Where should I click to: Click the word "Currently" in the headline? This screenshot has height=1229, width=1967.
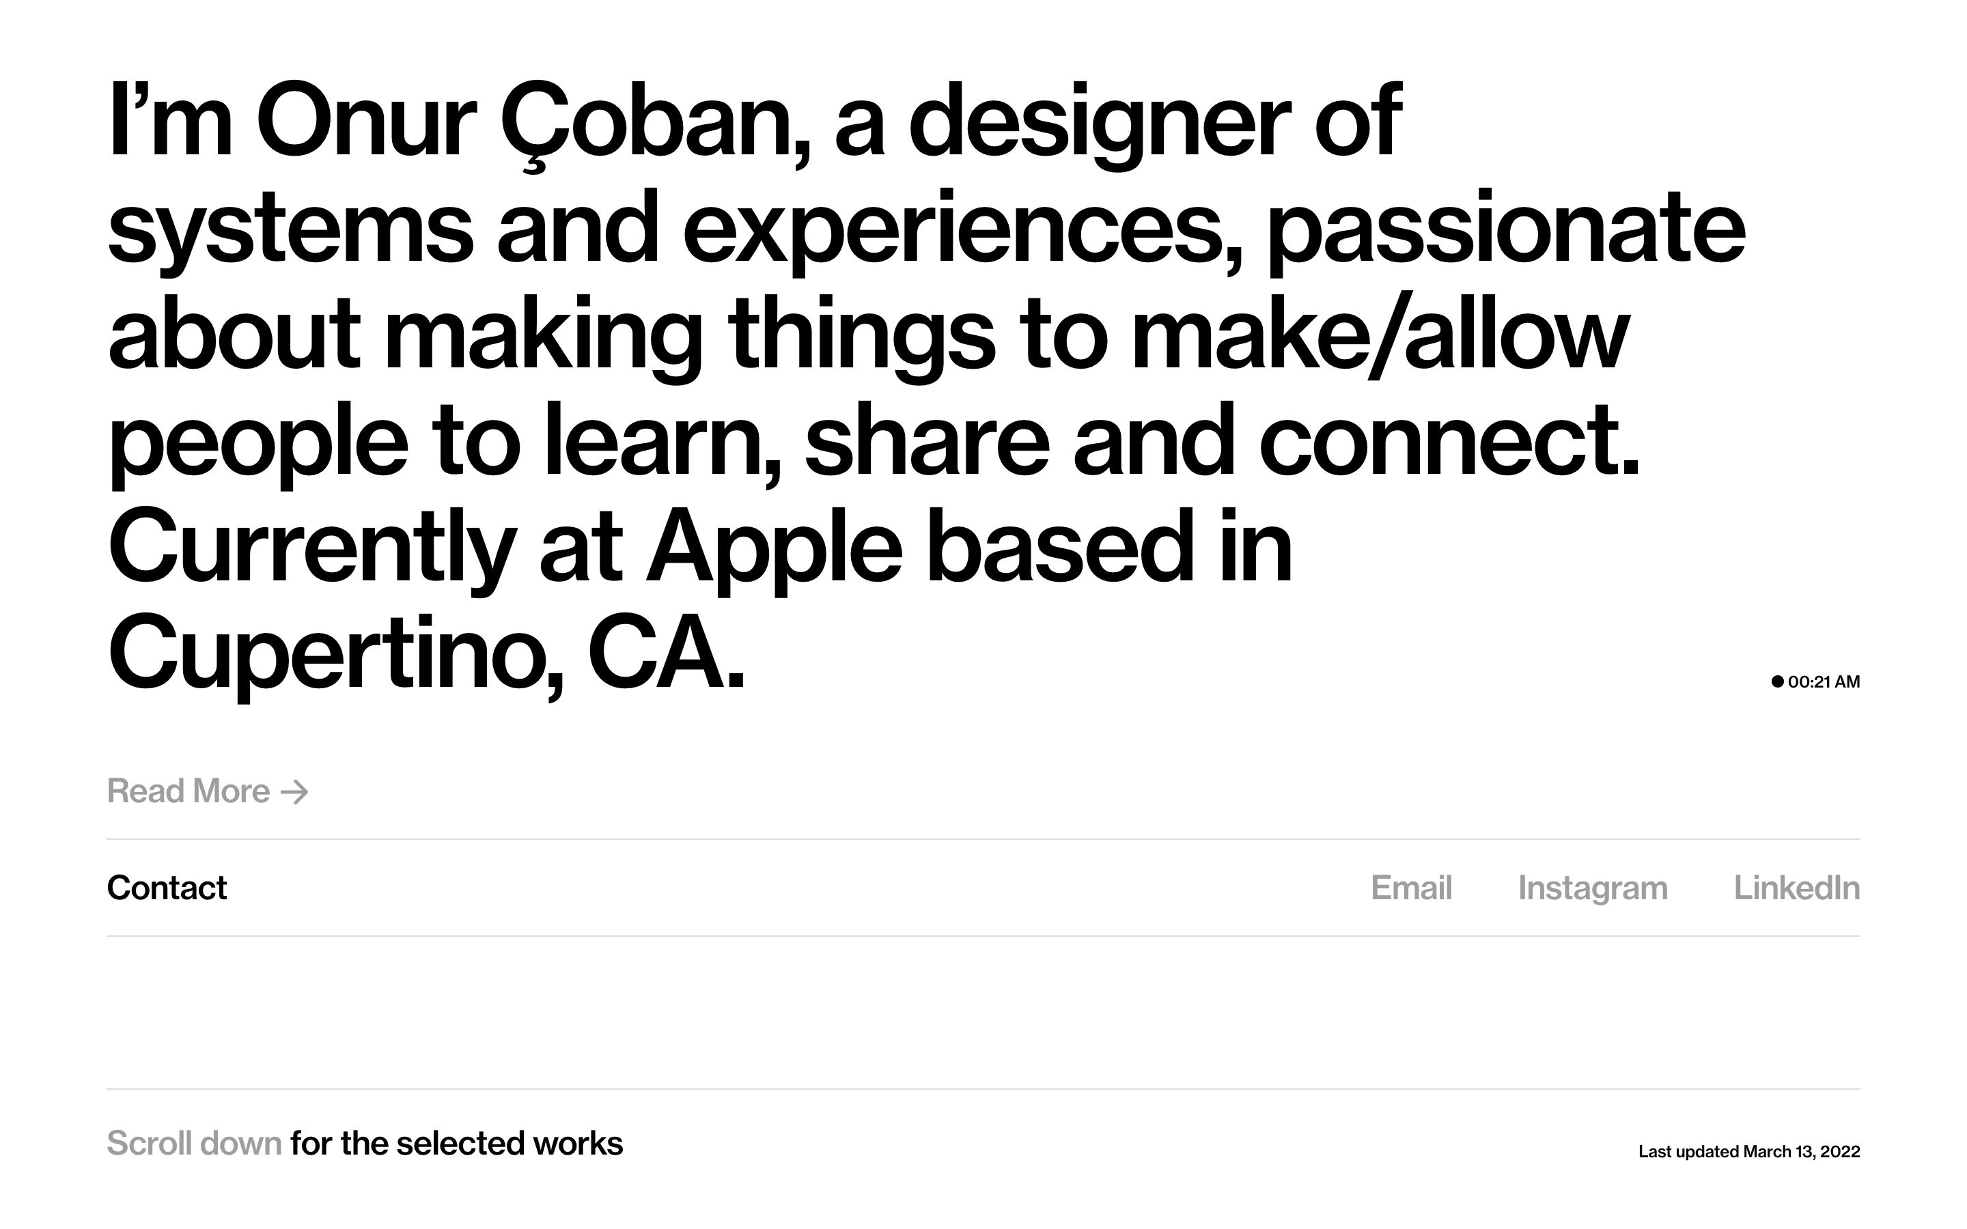(x=312, y=548)
